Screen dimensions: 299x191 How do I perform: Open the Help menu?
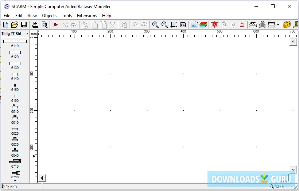pos(106,16)
